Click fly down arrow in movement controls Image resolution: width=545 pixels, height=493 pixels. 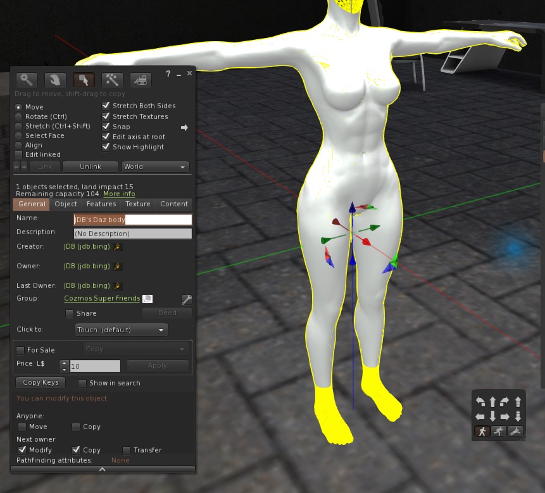tap(518, 416)
